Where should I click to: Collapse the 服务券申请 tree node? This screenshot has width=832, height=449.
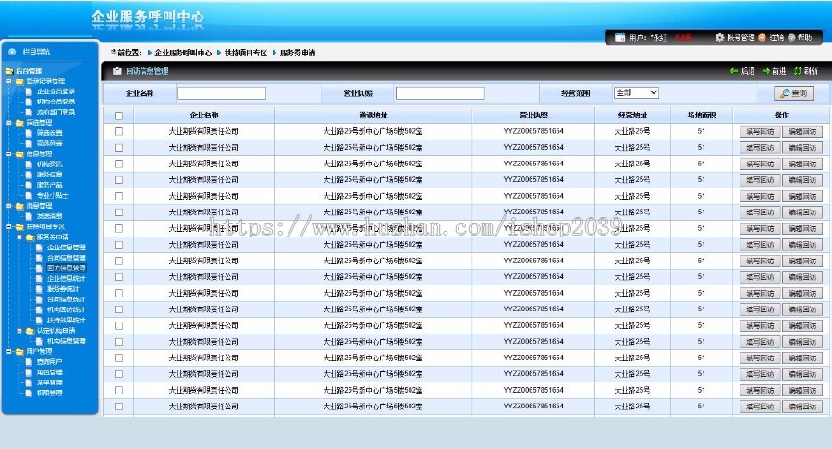point(19,237)
